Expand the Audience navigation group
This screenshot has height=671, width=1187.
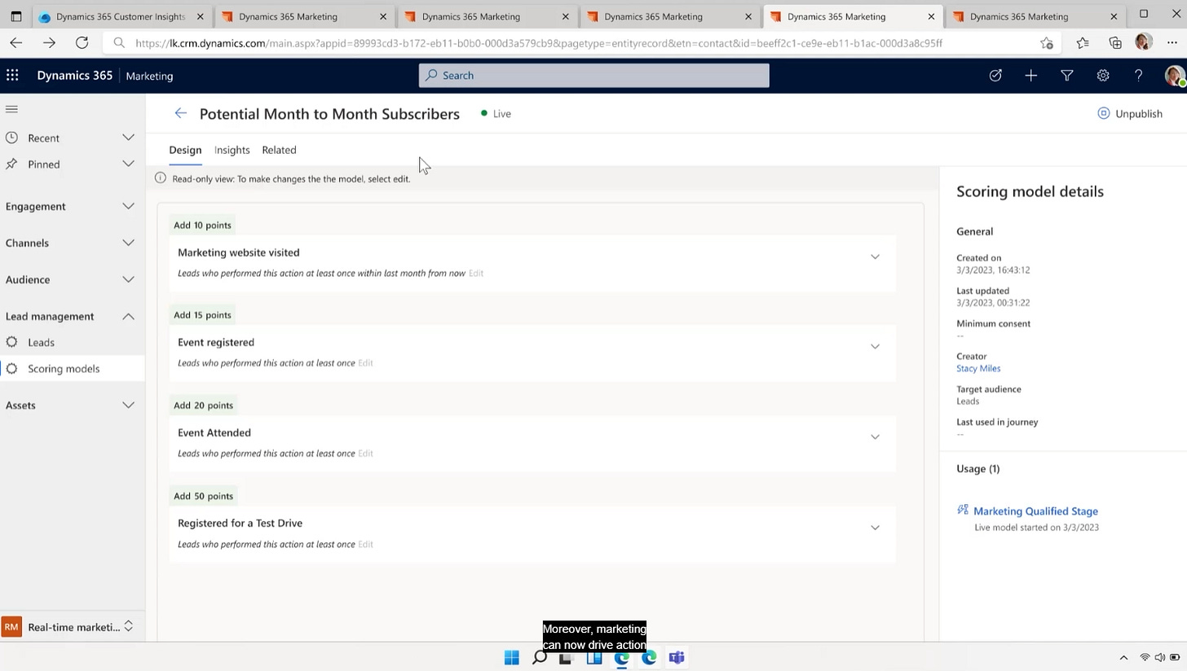128,279
